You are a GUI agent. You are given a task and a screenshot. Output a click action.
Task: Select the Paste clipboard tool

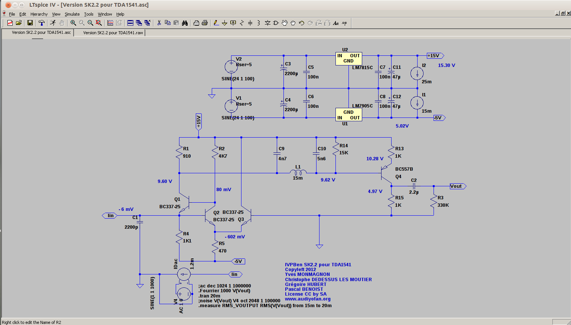[x=176, y=23]
